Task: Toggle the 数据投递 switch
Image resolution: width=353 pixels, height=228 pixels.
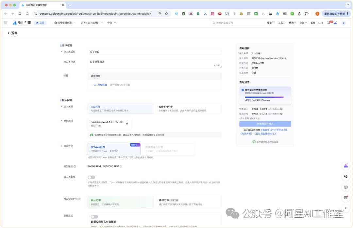Action: (94, 217)
